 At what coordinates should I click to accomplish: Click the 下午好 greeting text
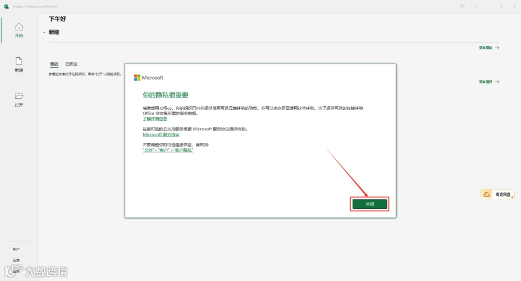point(57,19)
